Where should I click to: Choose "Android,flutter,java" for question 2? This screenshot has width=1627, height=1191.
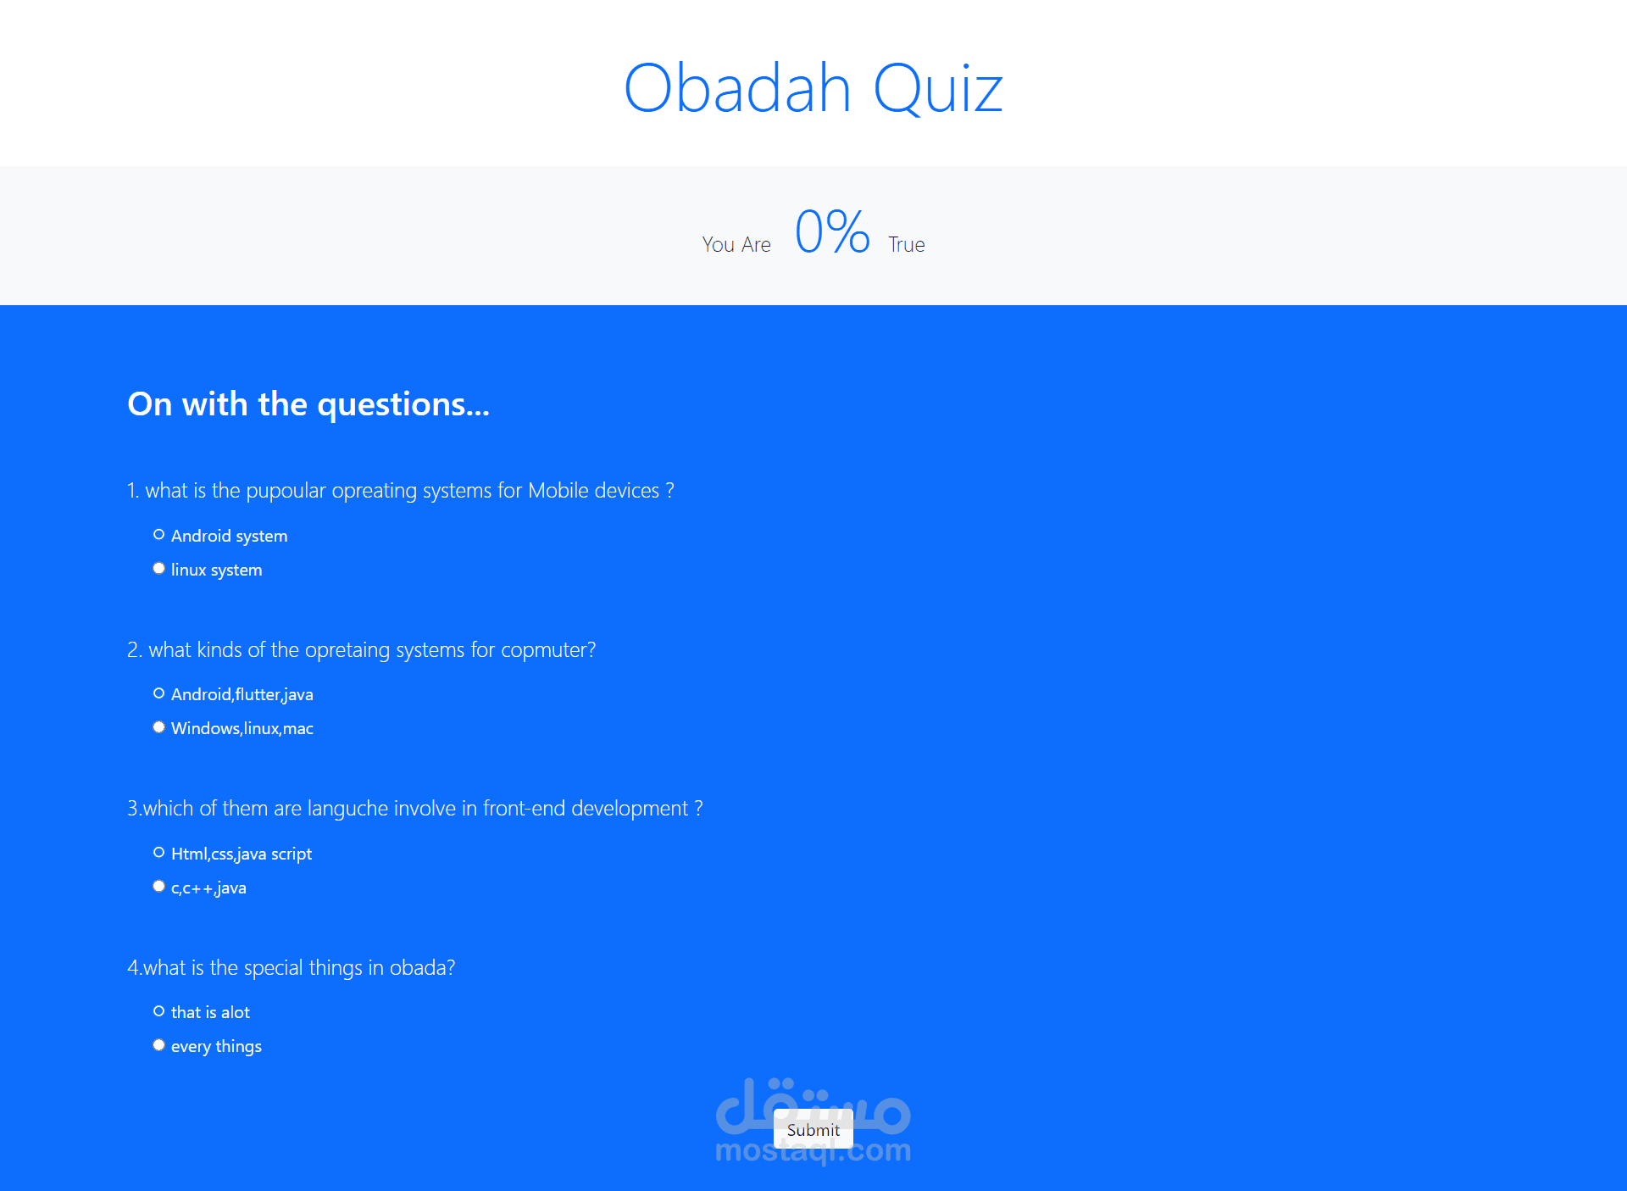coord(158,693)
